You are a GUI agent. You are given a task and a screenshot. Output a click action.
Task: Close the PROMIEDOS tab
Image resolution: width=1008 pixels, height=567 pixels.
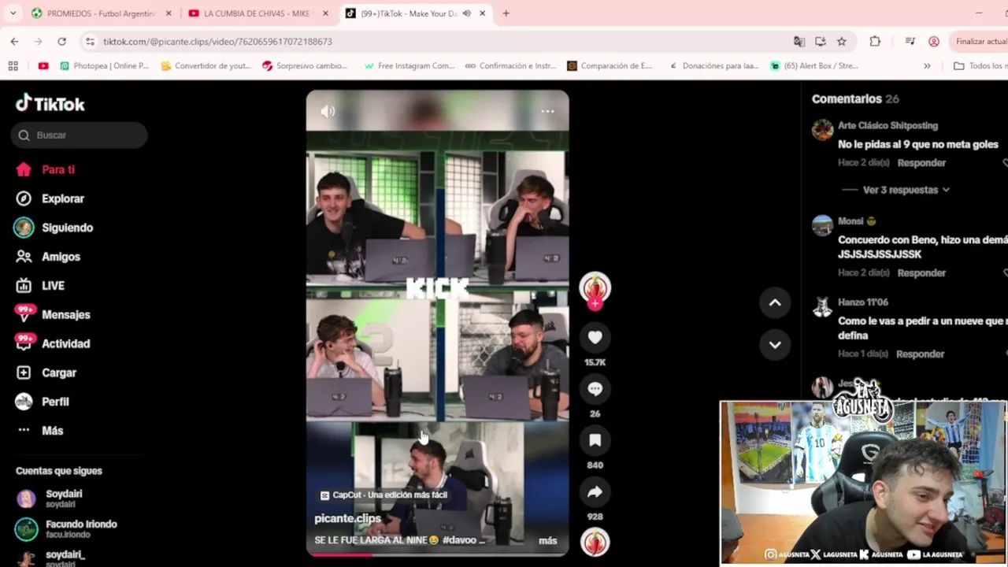(x=168, y=13)
